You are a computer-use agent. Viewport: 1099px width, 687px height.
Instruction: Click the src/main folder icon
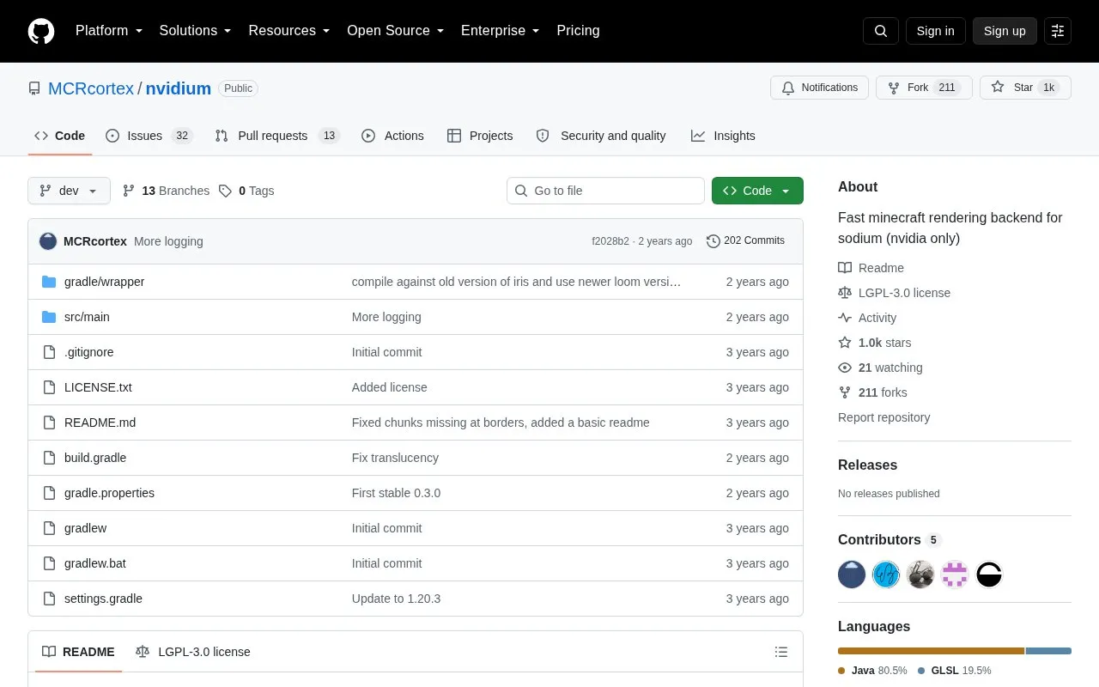point(49,317)
